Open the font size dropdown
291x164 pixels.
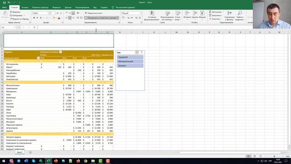click(55, 13)
